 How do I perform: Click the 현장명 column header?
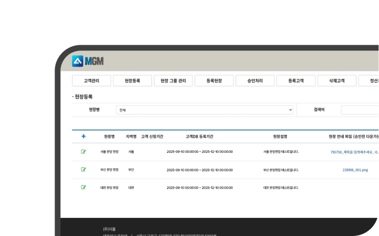tap(109, 136)
